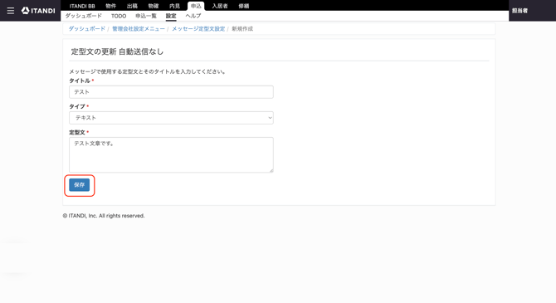Select the 申込 tab

(x=196, y=6)
